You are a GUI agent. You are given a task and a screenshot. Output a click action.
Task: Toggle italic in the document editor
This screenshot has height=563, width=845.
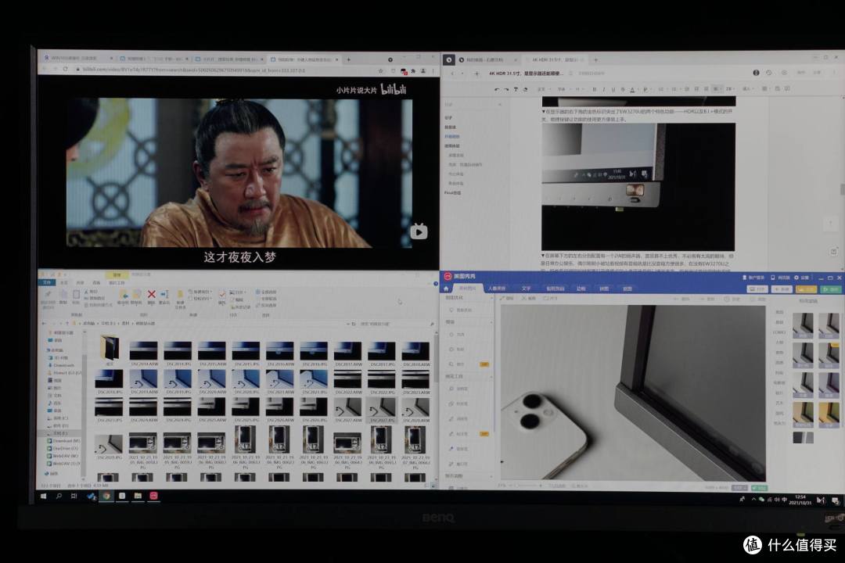click(x=603, y=89)
